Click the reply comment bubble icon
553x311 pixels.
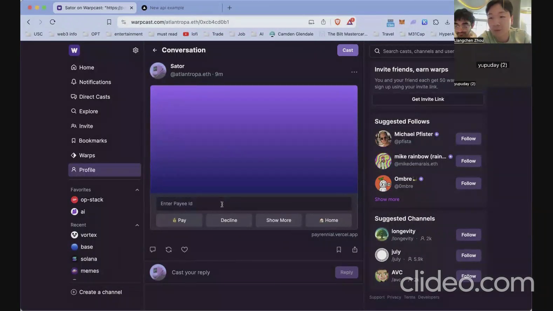click(152, 249)
